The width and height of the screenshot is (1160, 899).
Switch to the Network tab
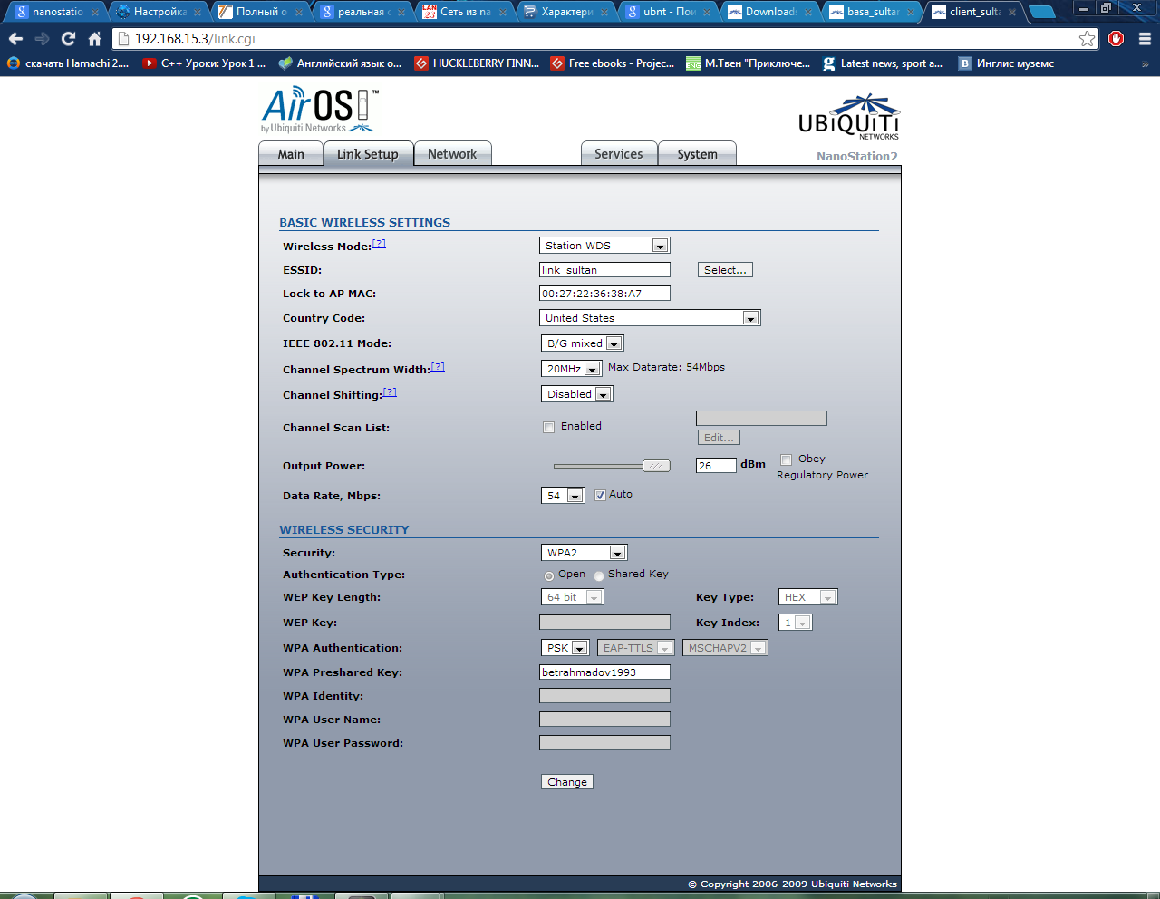click(x=452, y=154)
